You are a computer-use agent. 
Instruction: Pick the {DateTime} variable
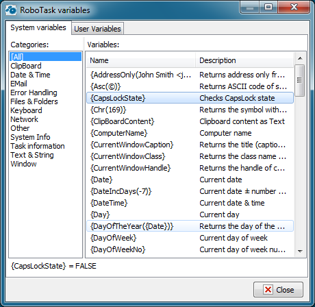point(190,203)
